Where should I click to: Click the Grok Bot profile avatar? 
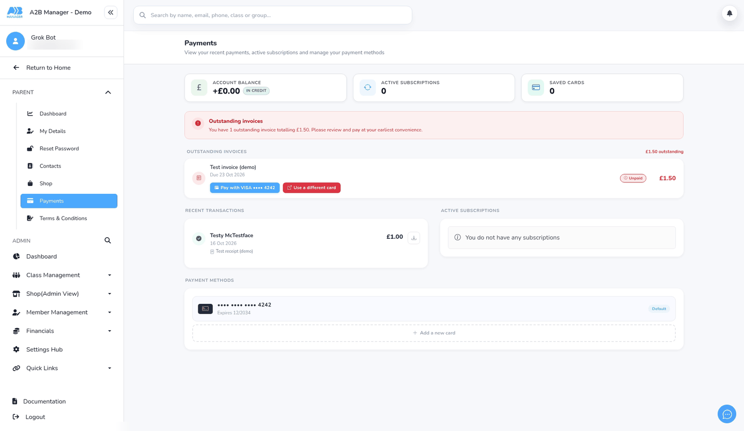click(16, 41)
